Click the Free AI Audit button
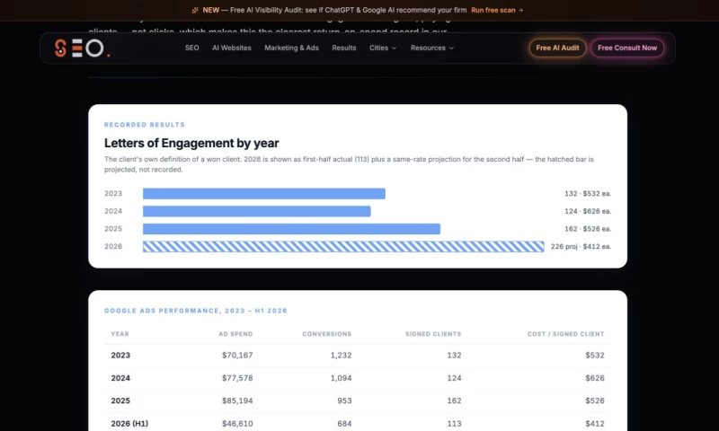This screenshot has height=431, width=719. pos(557,48)
